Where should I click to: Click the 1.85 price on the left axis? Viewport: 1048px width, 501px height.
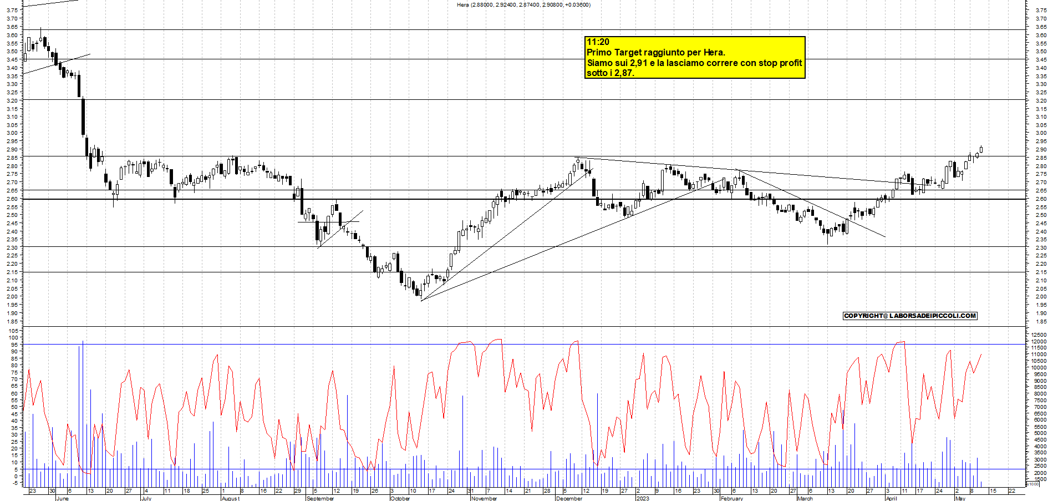point(12,321)
